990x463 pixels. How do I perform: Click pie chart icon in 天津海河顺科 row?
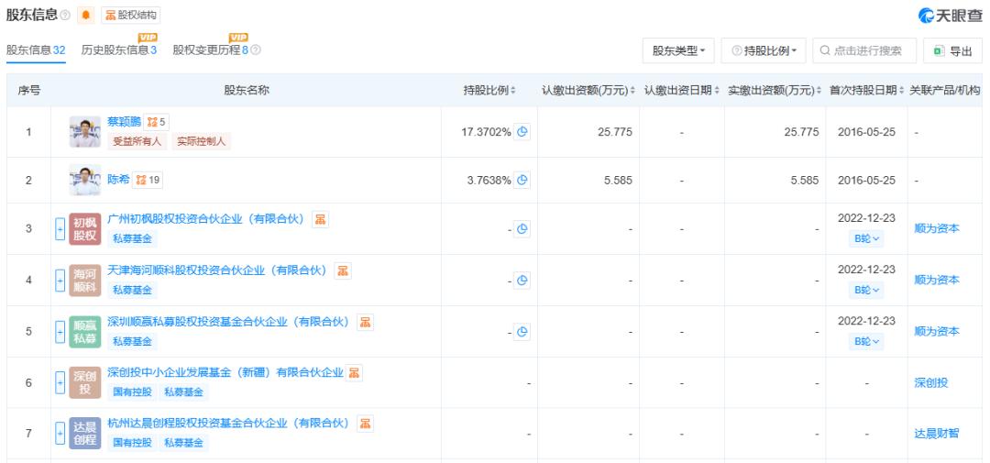pyautogui.click(x=522, y=281)
